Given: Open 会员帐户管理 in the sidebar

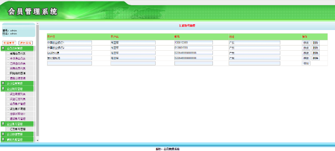Looking at the screenshot, I should coord(17,104).
